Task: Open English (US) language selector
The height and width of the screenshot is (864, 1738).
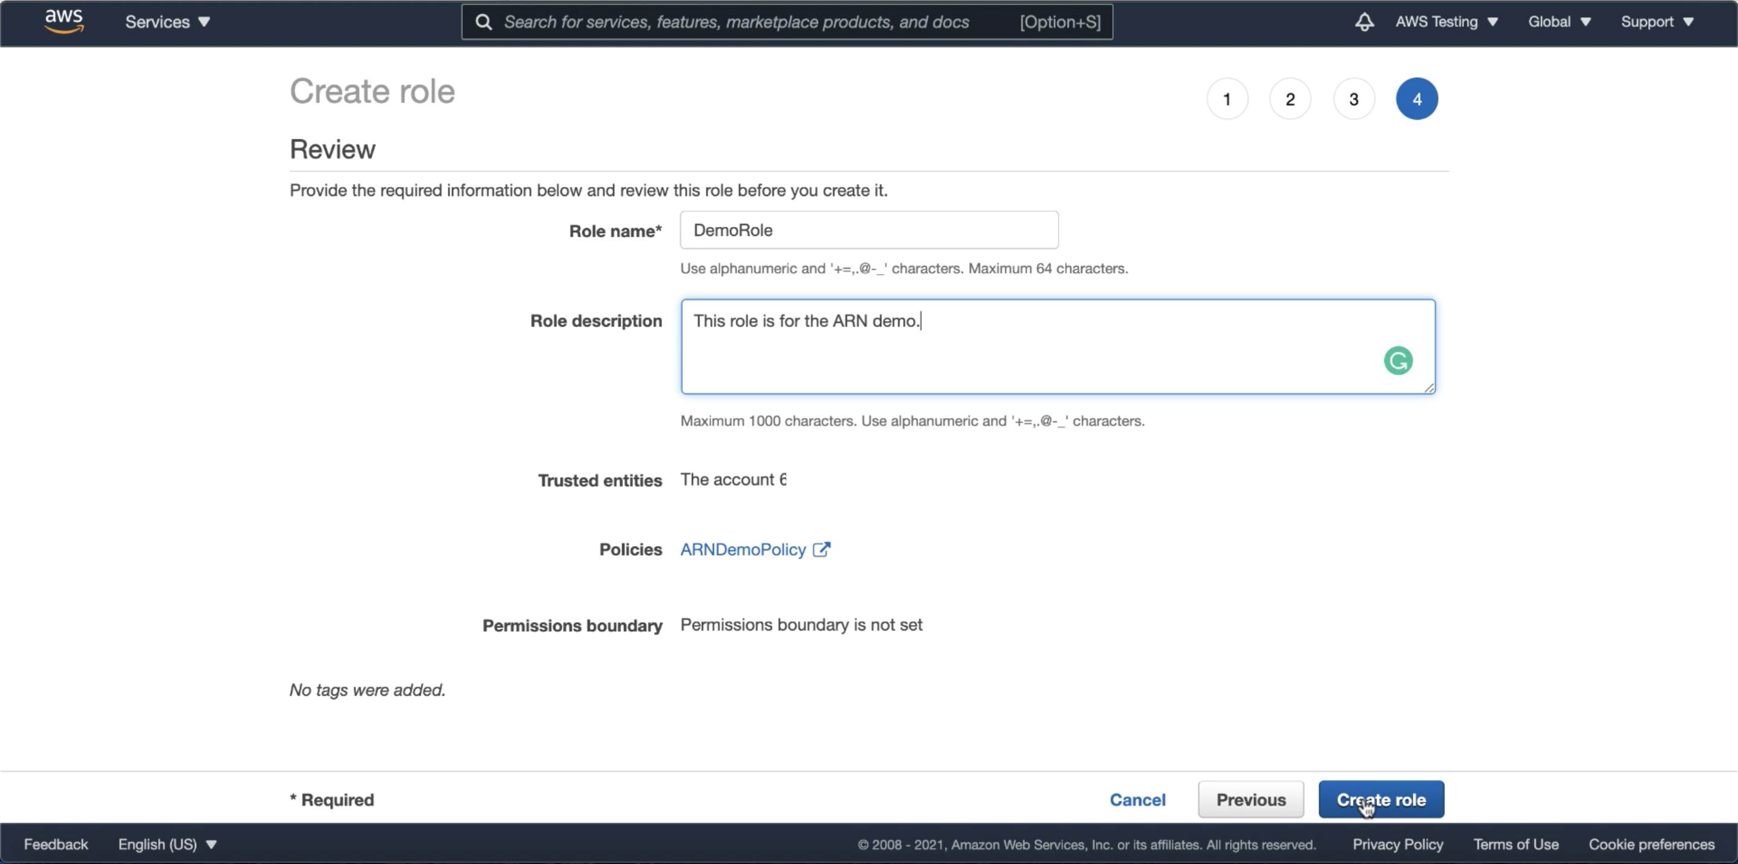Action: tap(167, 843)
